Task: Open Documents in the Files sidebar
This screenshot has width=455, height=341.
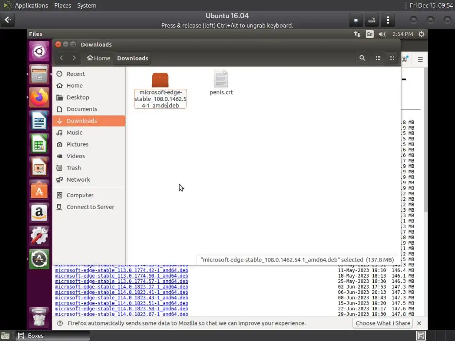Action: tap(89, 109)
